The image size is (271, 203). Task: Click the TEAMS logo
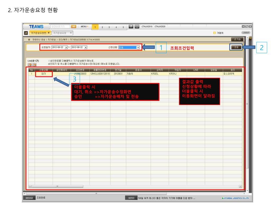pos(36,27)
